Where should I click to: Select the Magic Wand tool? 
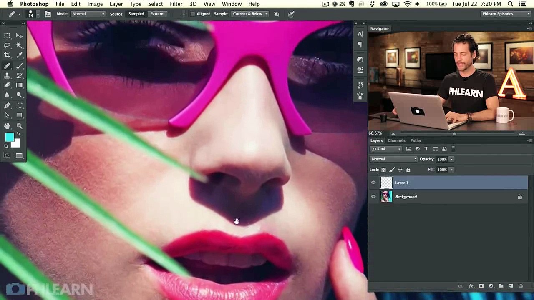click(19, 45)
